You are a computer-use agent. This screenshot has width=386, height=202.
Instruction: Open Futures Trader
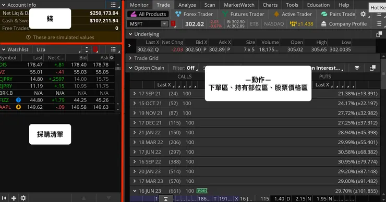[x=243, y=14]
